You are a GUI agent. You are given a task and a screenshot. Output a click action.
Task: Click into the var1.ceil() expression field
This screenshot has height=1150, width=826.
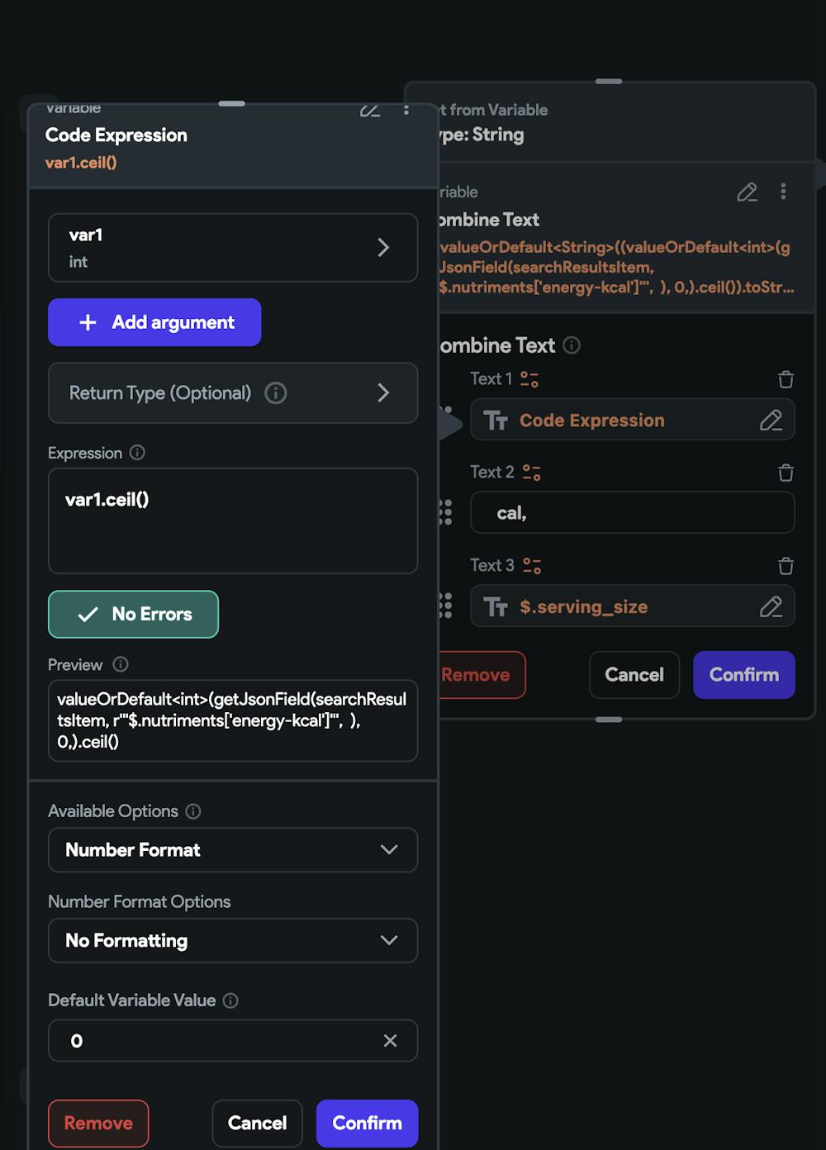233,520
